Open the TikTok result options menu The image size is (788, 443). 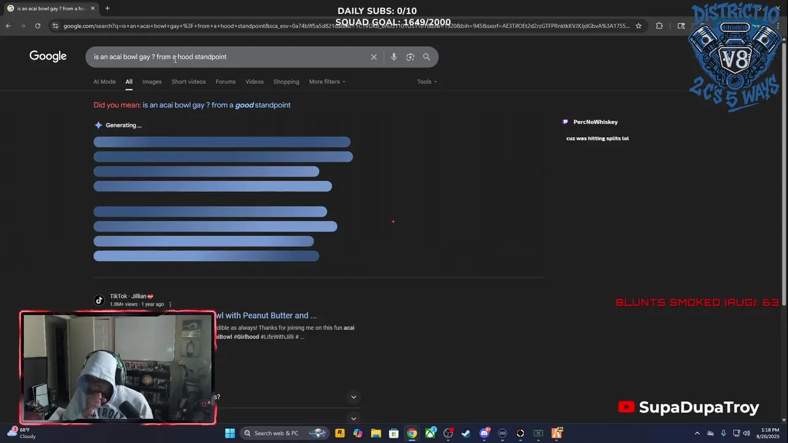click(x=171, y=304)
